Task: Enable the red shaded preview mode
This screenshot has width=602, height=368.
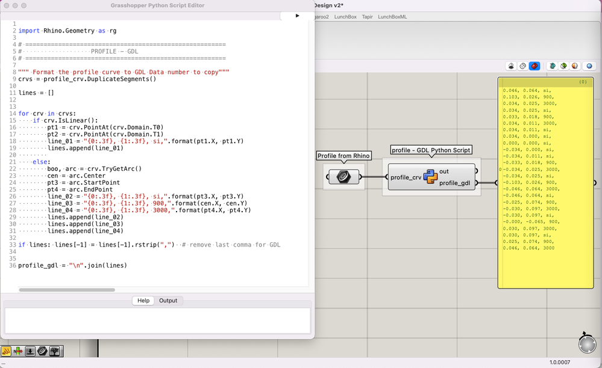Action: click(x=534, y=66)
